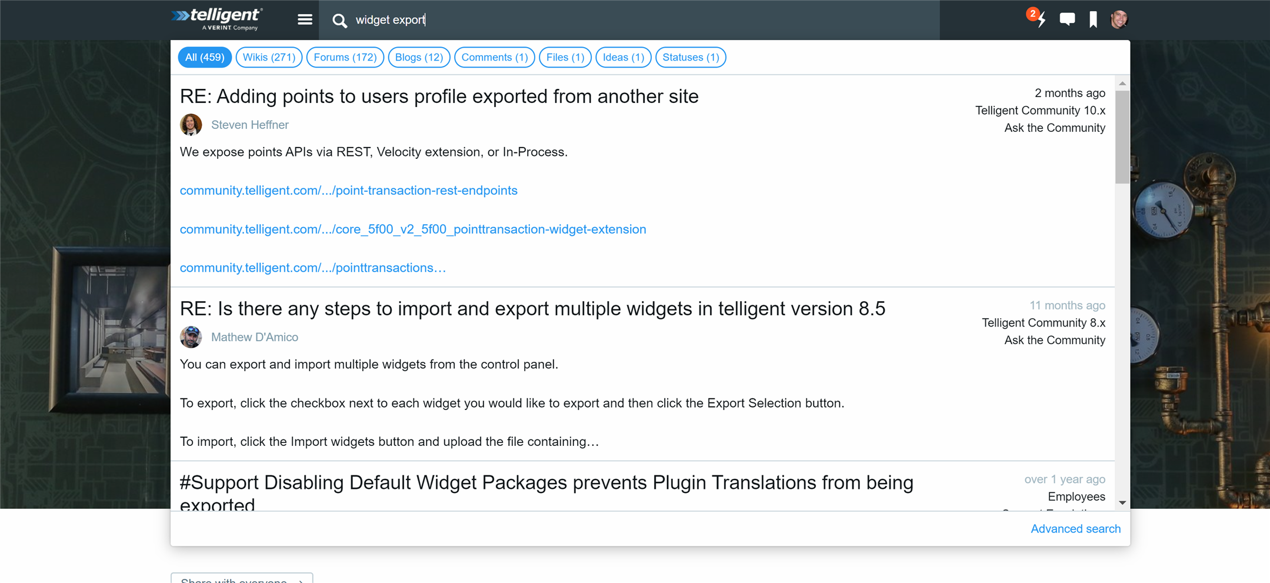1270x583 pixels.
Task: Filter results by Forums (172)
Action: 345,57
